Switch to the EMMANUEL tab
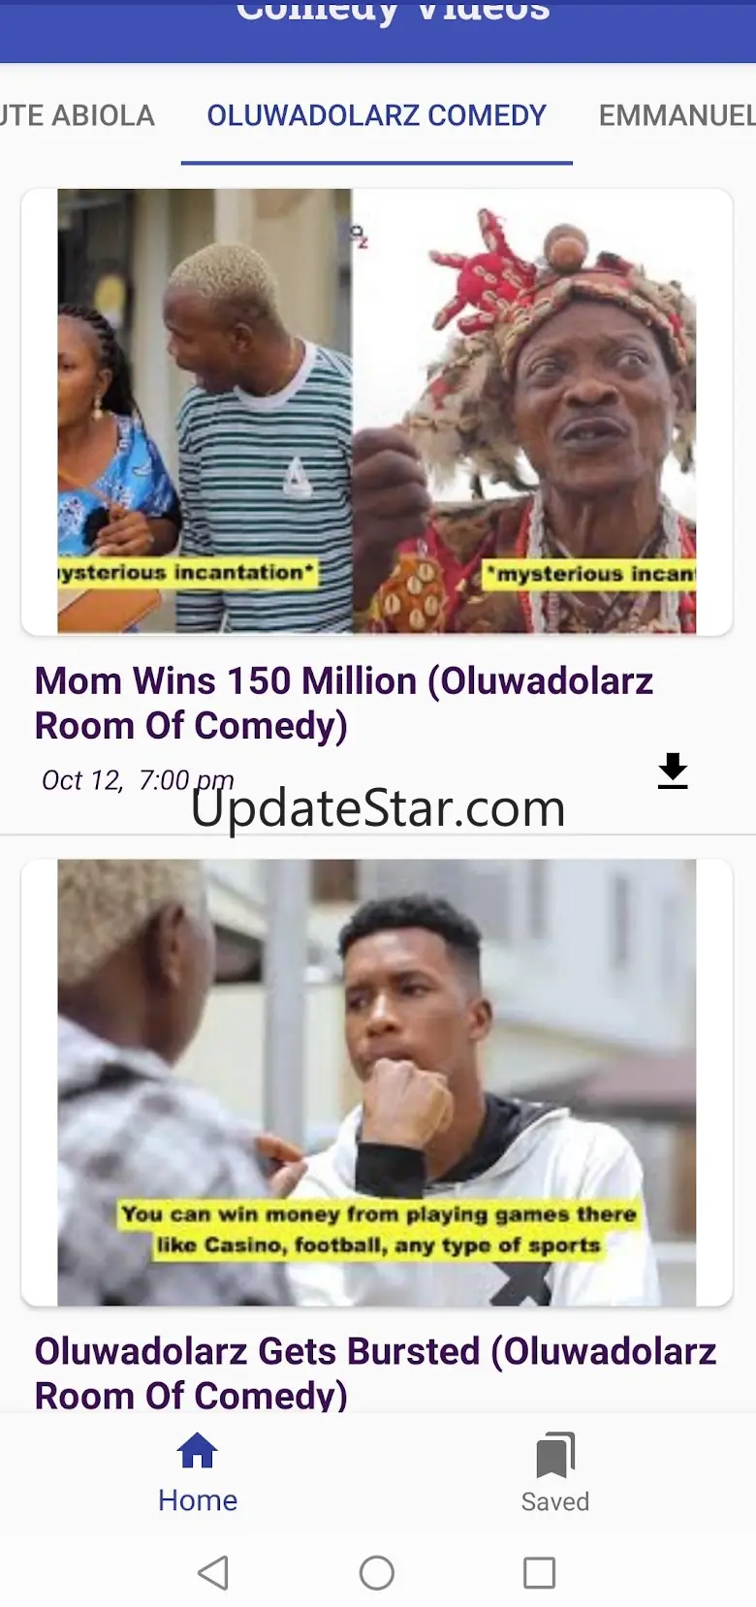Viewport: 756px width, 1607px height. tap(677, 115)
